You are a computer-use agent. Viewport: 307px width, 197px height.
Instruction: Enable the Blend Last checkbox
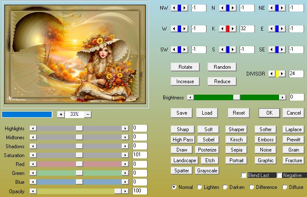(244, 175)
